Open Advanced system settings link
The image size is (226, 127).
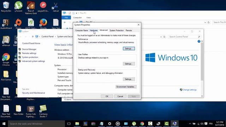coord(34,61)
